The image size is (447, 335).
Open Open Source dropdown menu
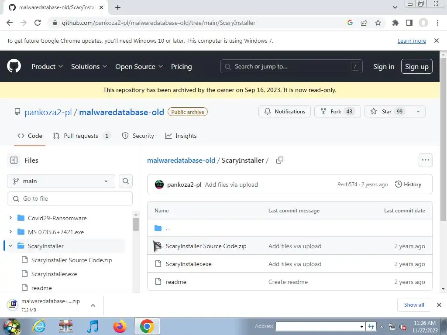click(139, 66)
